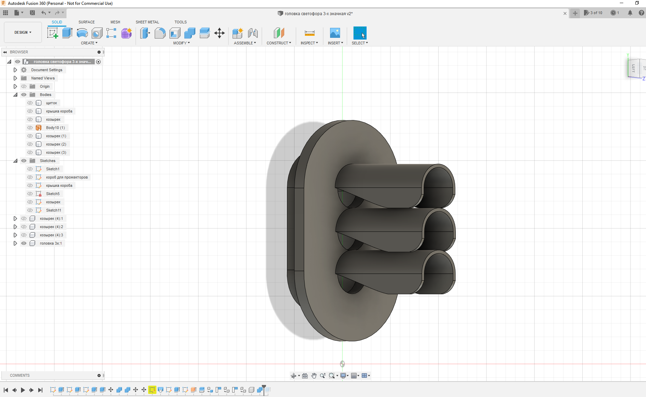Hide the головка 3х:1 component
646x397 pixels.
pyautogui.click(x=24, y=243)
